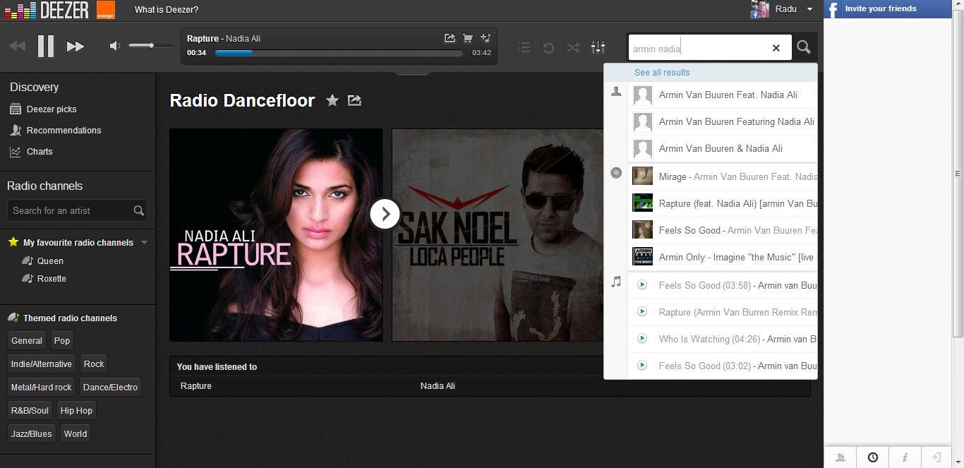Seek within the Rapture progress bar
964x468 pixels.
click(339, 53)
